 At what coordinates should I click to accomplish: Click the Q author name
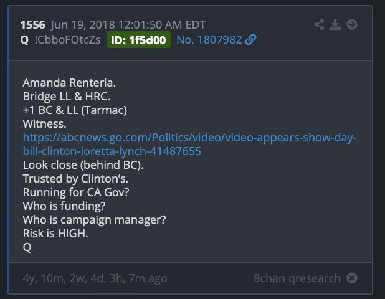[x=24, y=40]
